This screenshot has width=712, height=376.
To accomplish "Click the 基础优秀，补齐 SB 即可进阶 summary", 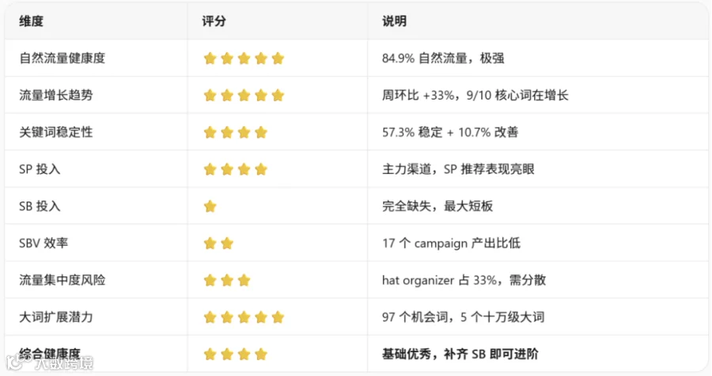I will [460, 354].
